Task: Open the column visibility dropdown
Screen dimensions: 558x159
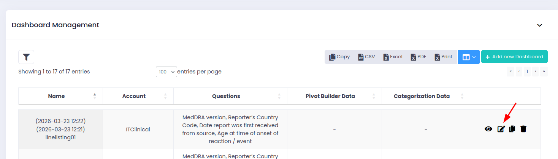Action: 469,57
